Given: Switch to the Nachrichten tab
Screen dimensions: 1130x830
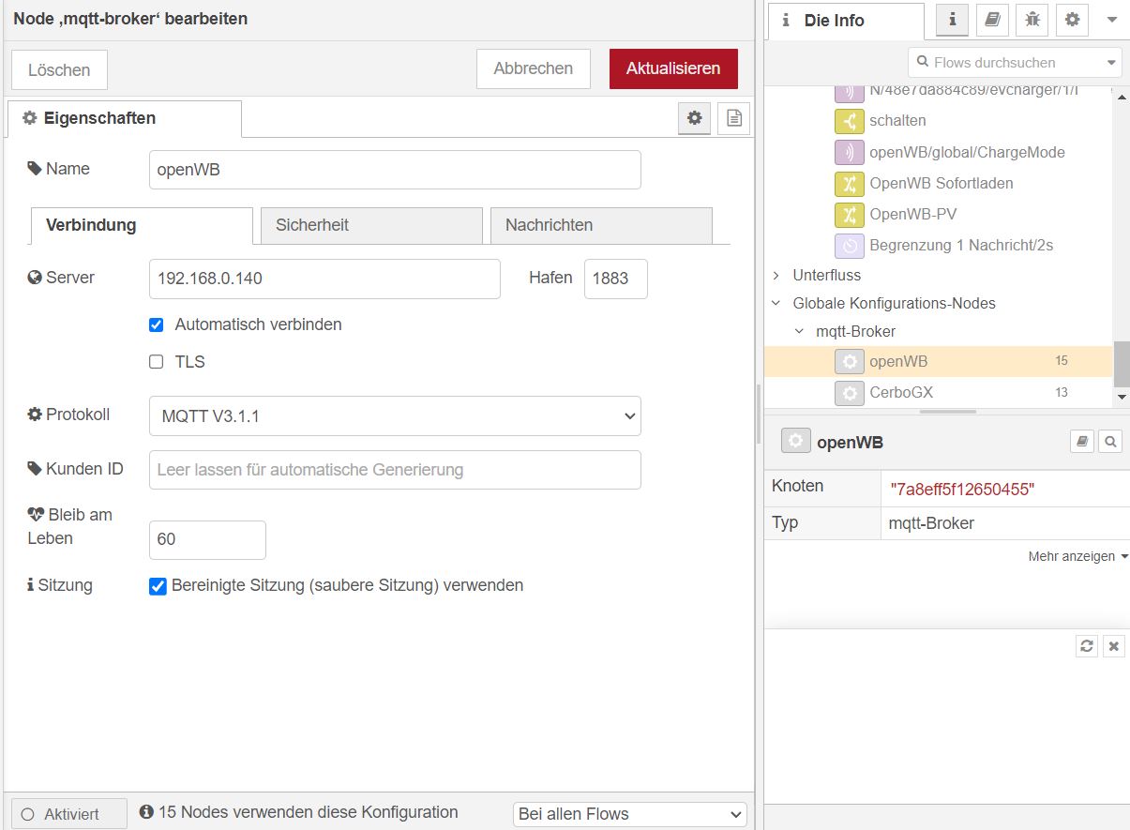Looking at the screenshot, I should click(601, 225).
